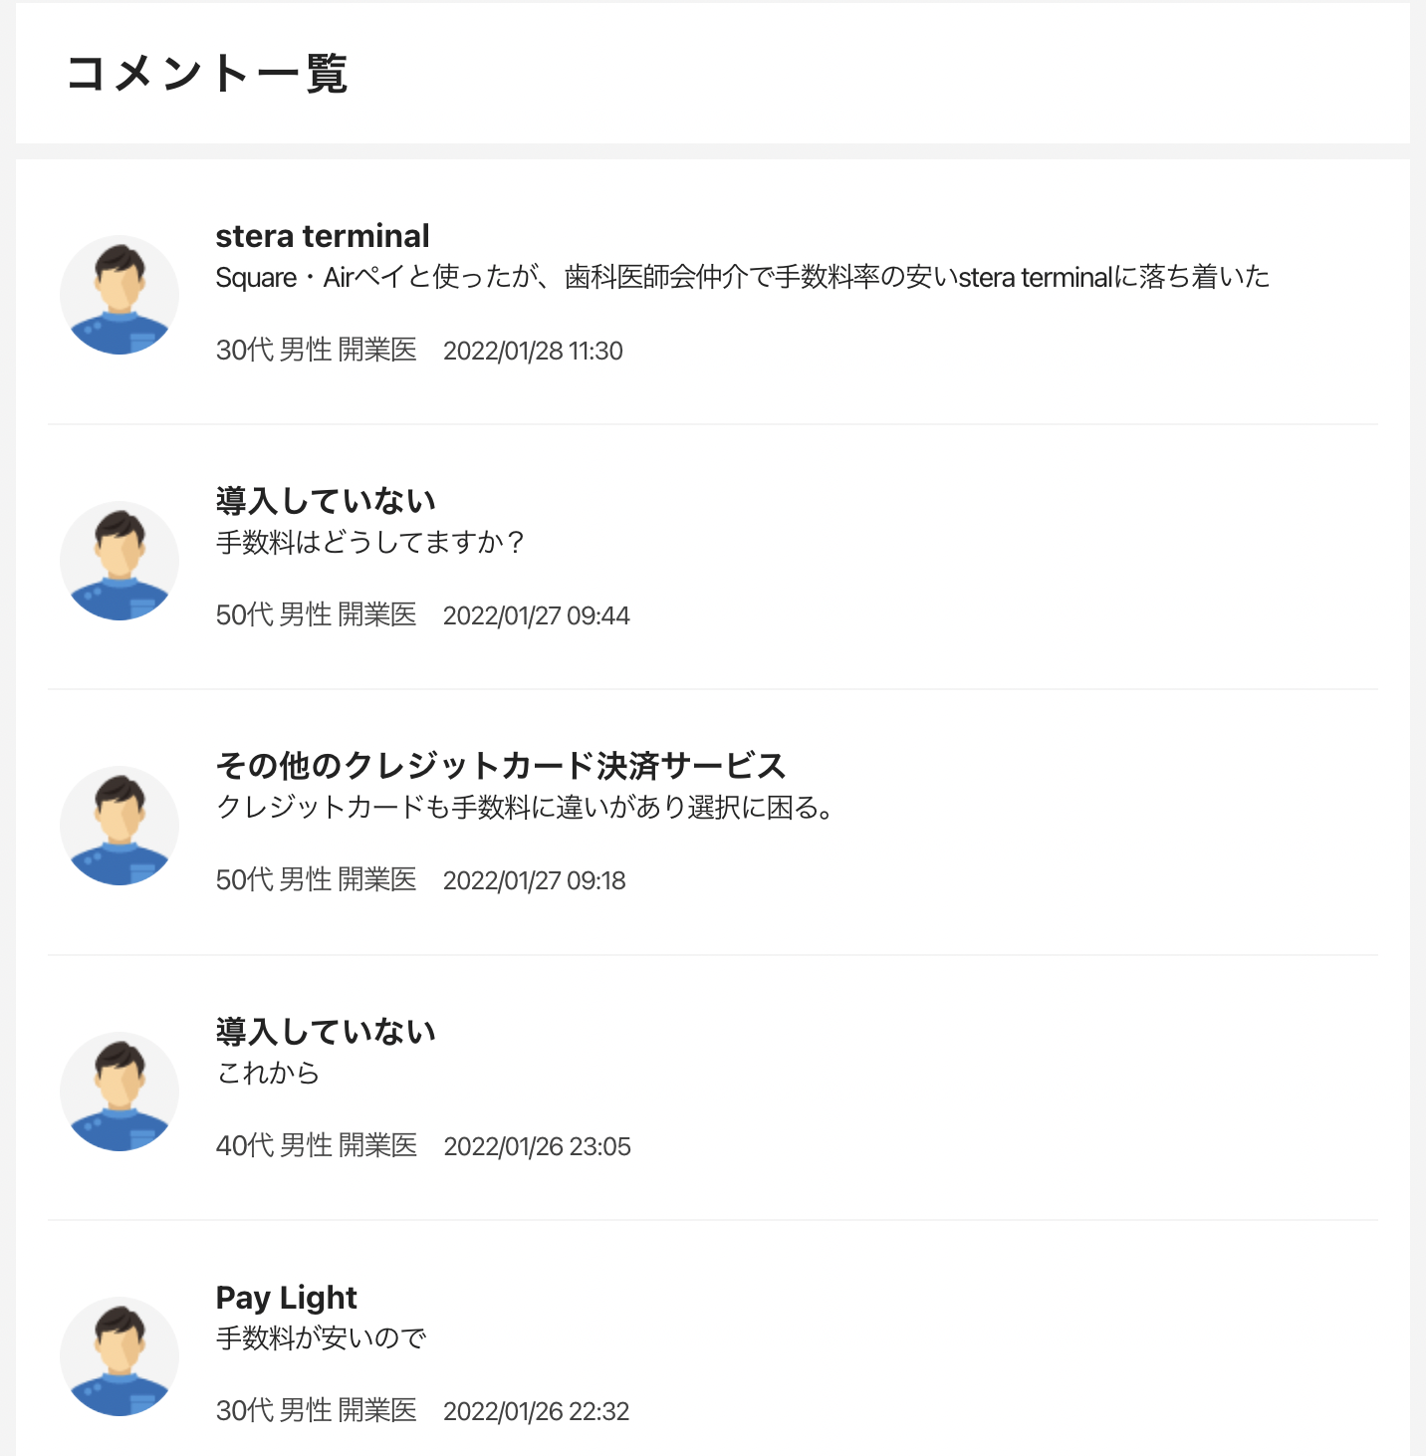Click the avatar beside the 09:44 comment
This screenshot has width=1426, height=1456.
coord(119,561)
